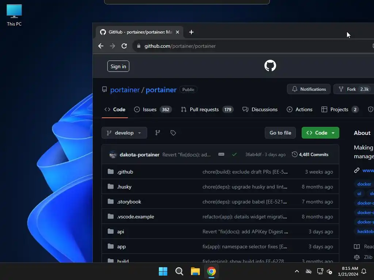
Task: Click the shield Security tab icon
Action: point(370,109)
